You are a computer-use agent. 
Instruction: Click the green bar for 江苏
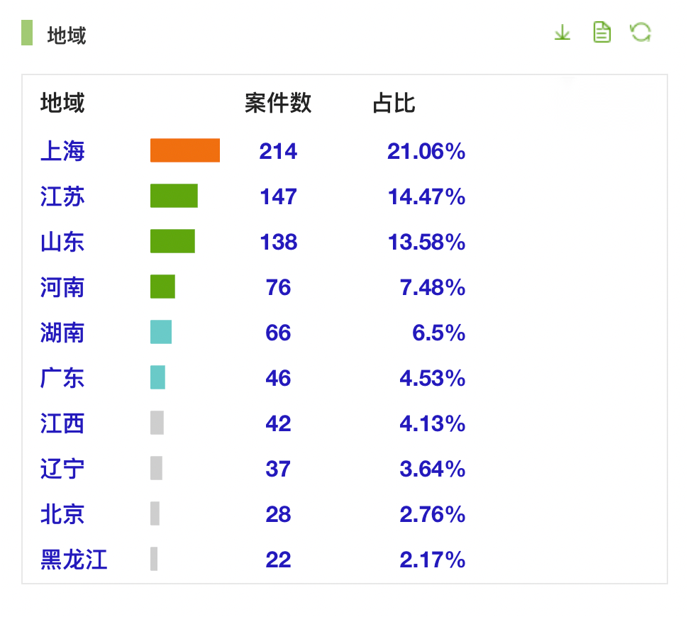point(174,196)
